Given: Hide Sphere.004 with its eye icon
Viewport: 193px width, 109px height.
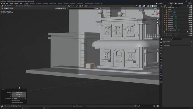Looking at the screenshot, I should pyautogui.click(x=189, y=22).
